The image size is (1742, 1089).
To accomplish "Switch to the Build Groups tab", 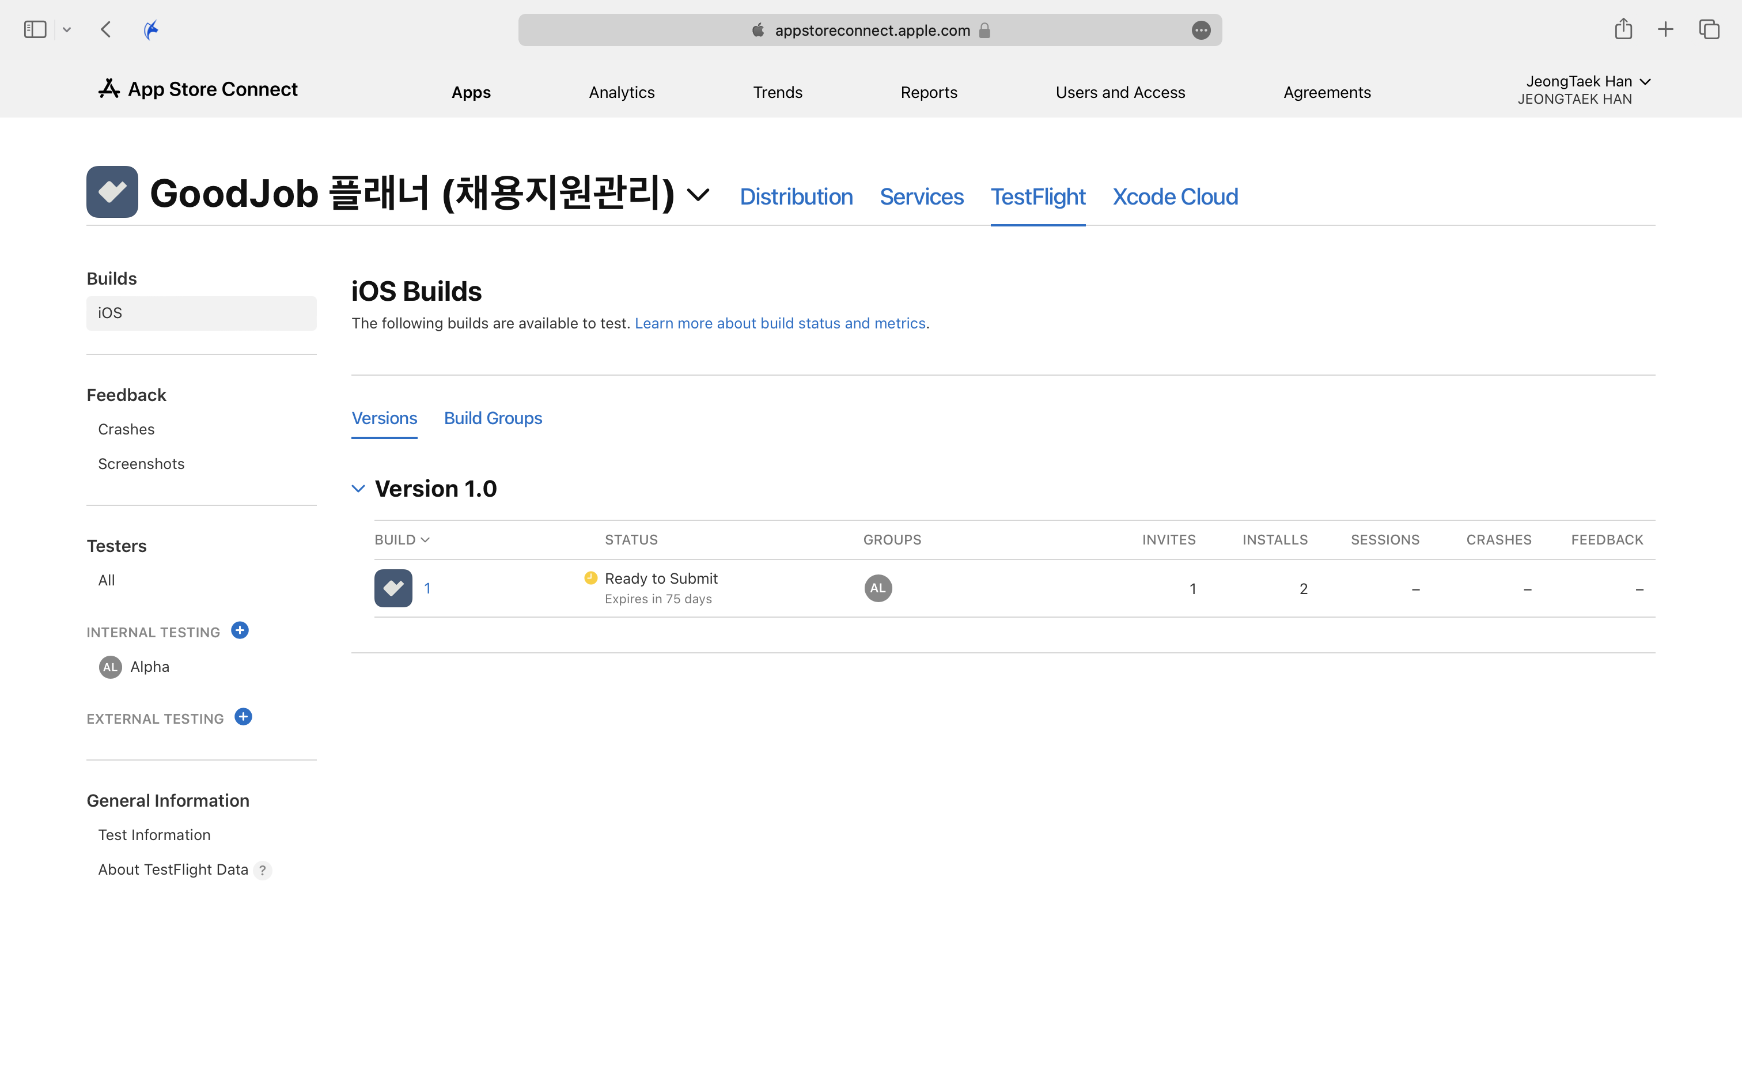I will pos(493,418).
